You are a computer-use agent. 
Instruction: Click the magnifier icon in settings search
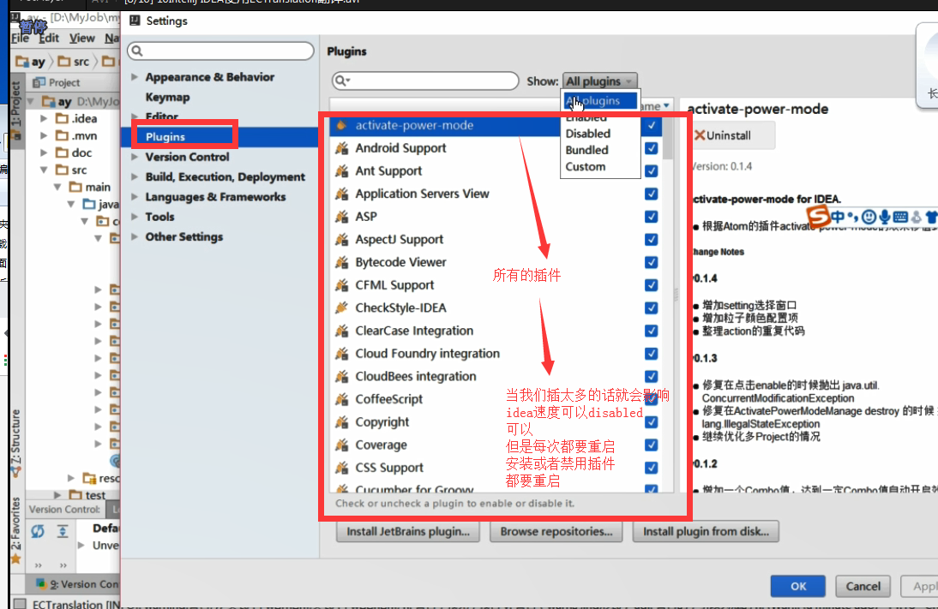(137, 51)
